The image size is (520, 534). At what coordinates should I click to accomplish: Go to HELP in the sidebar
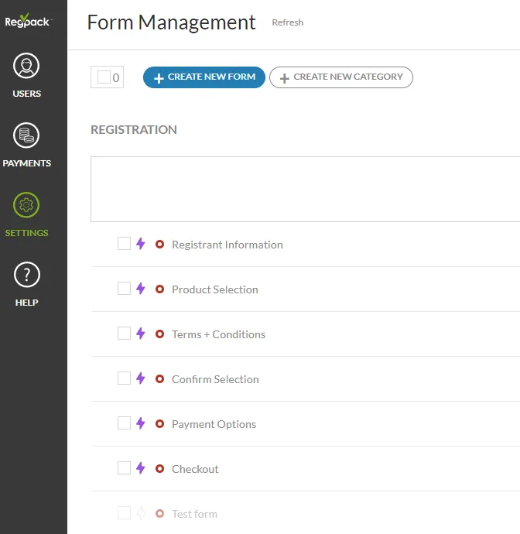pos(26,303)
